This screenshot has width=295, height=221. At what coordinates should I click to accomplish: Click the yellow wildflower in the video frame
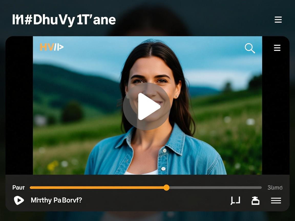53,165
